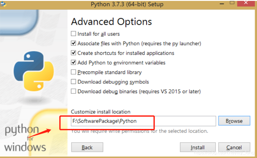Click the 'Customize install location' label
This screenshot has width=257, height=158.
(101, 112)
